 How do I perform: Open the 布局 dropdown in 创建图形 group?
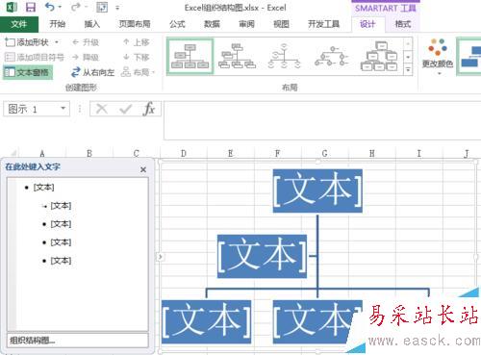tap(139, 72)
